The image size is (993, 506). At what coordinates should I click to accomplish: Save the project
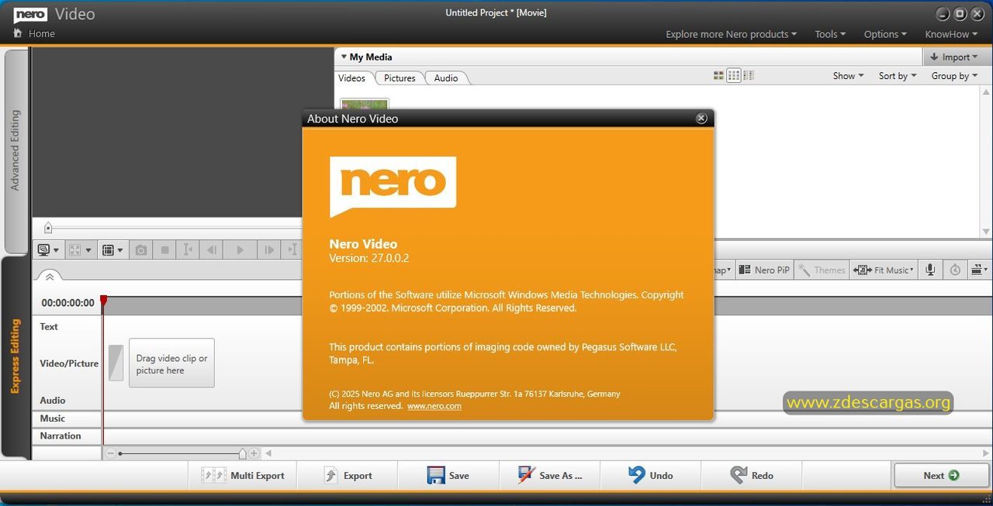coord(448,476)
